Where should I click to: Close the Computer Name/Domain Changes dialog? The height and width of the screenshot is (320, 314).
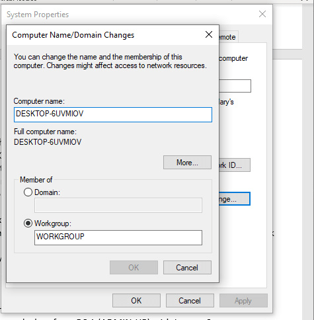[x=209, y=34]
